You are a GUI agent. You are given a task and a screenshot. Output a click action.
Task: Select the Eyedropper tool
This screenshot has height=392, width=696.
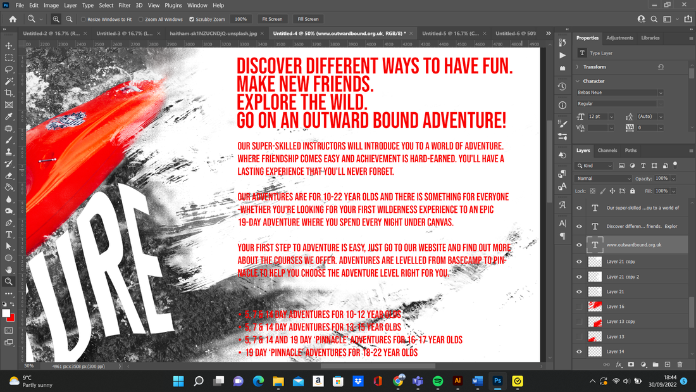click(8, 117)
